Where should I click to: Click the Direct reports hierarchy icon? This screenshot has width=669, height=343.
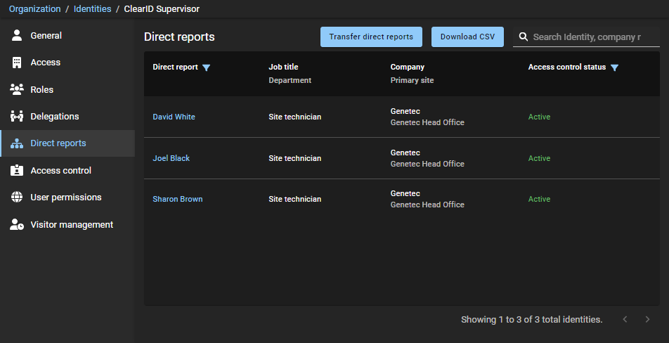17,143
